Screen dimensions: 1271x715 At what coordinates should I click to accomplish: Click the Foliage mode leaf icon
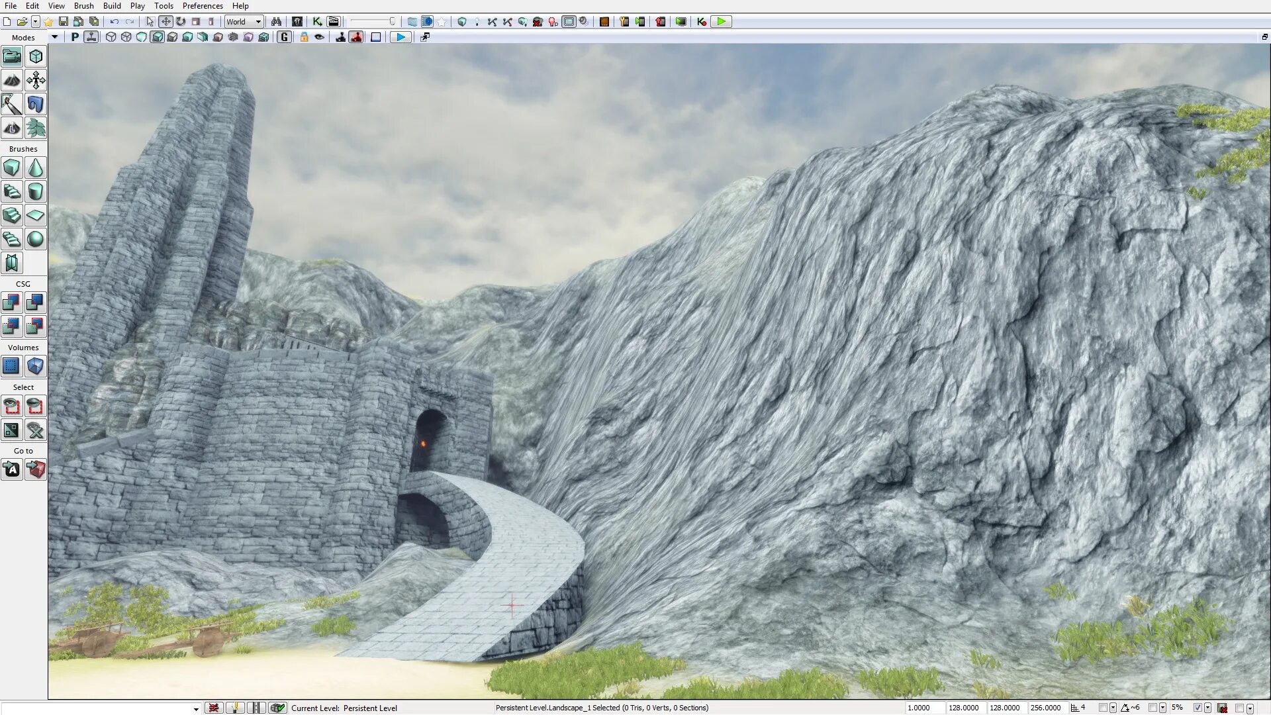[x=36, y=128]
